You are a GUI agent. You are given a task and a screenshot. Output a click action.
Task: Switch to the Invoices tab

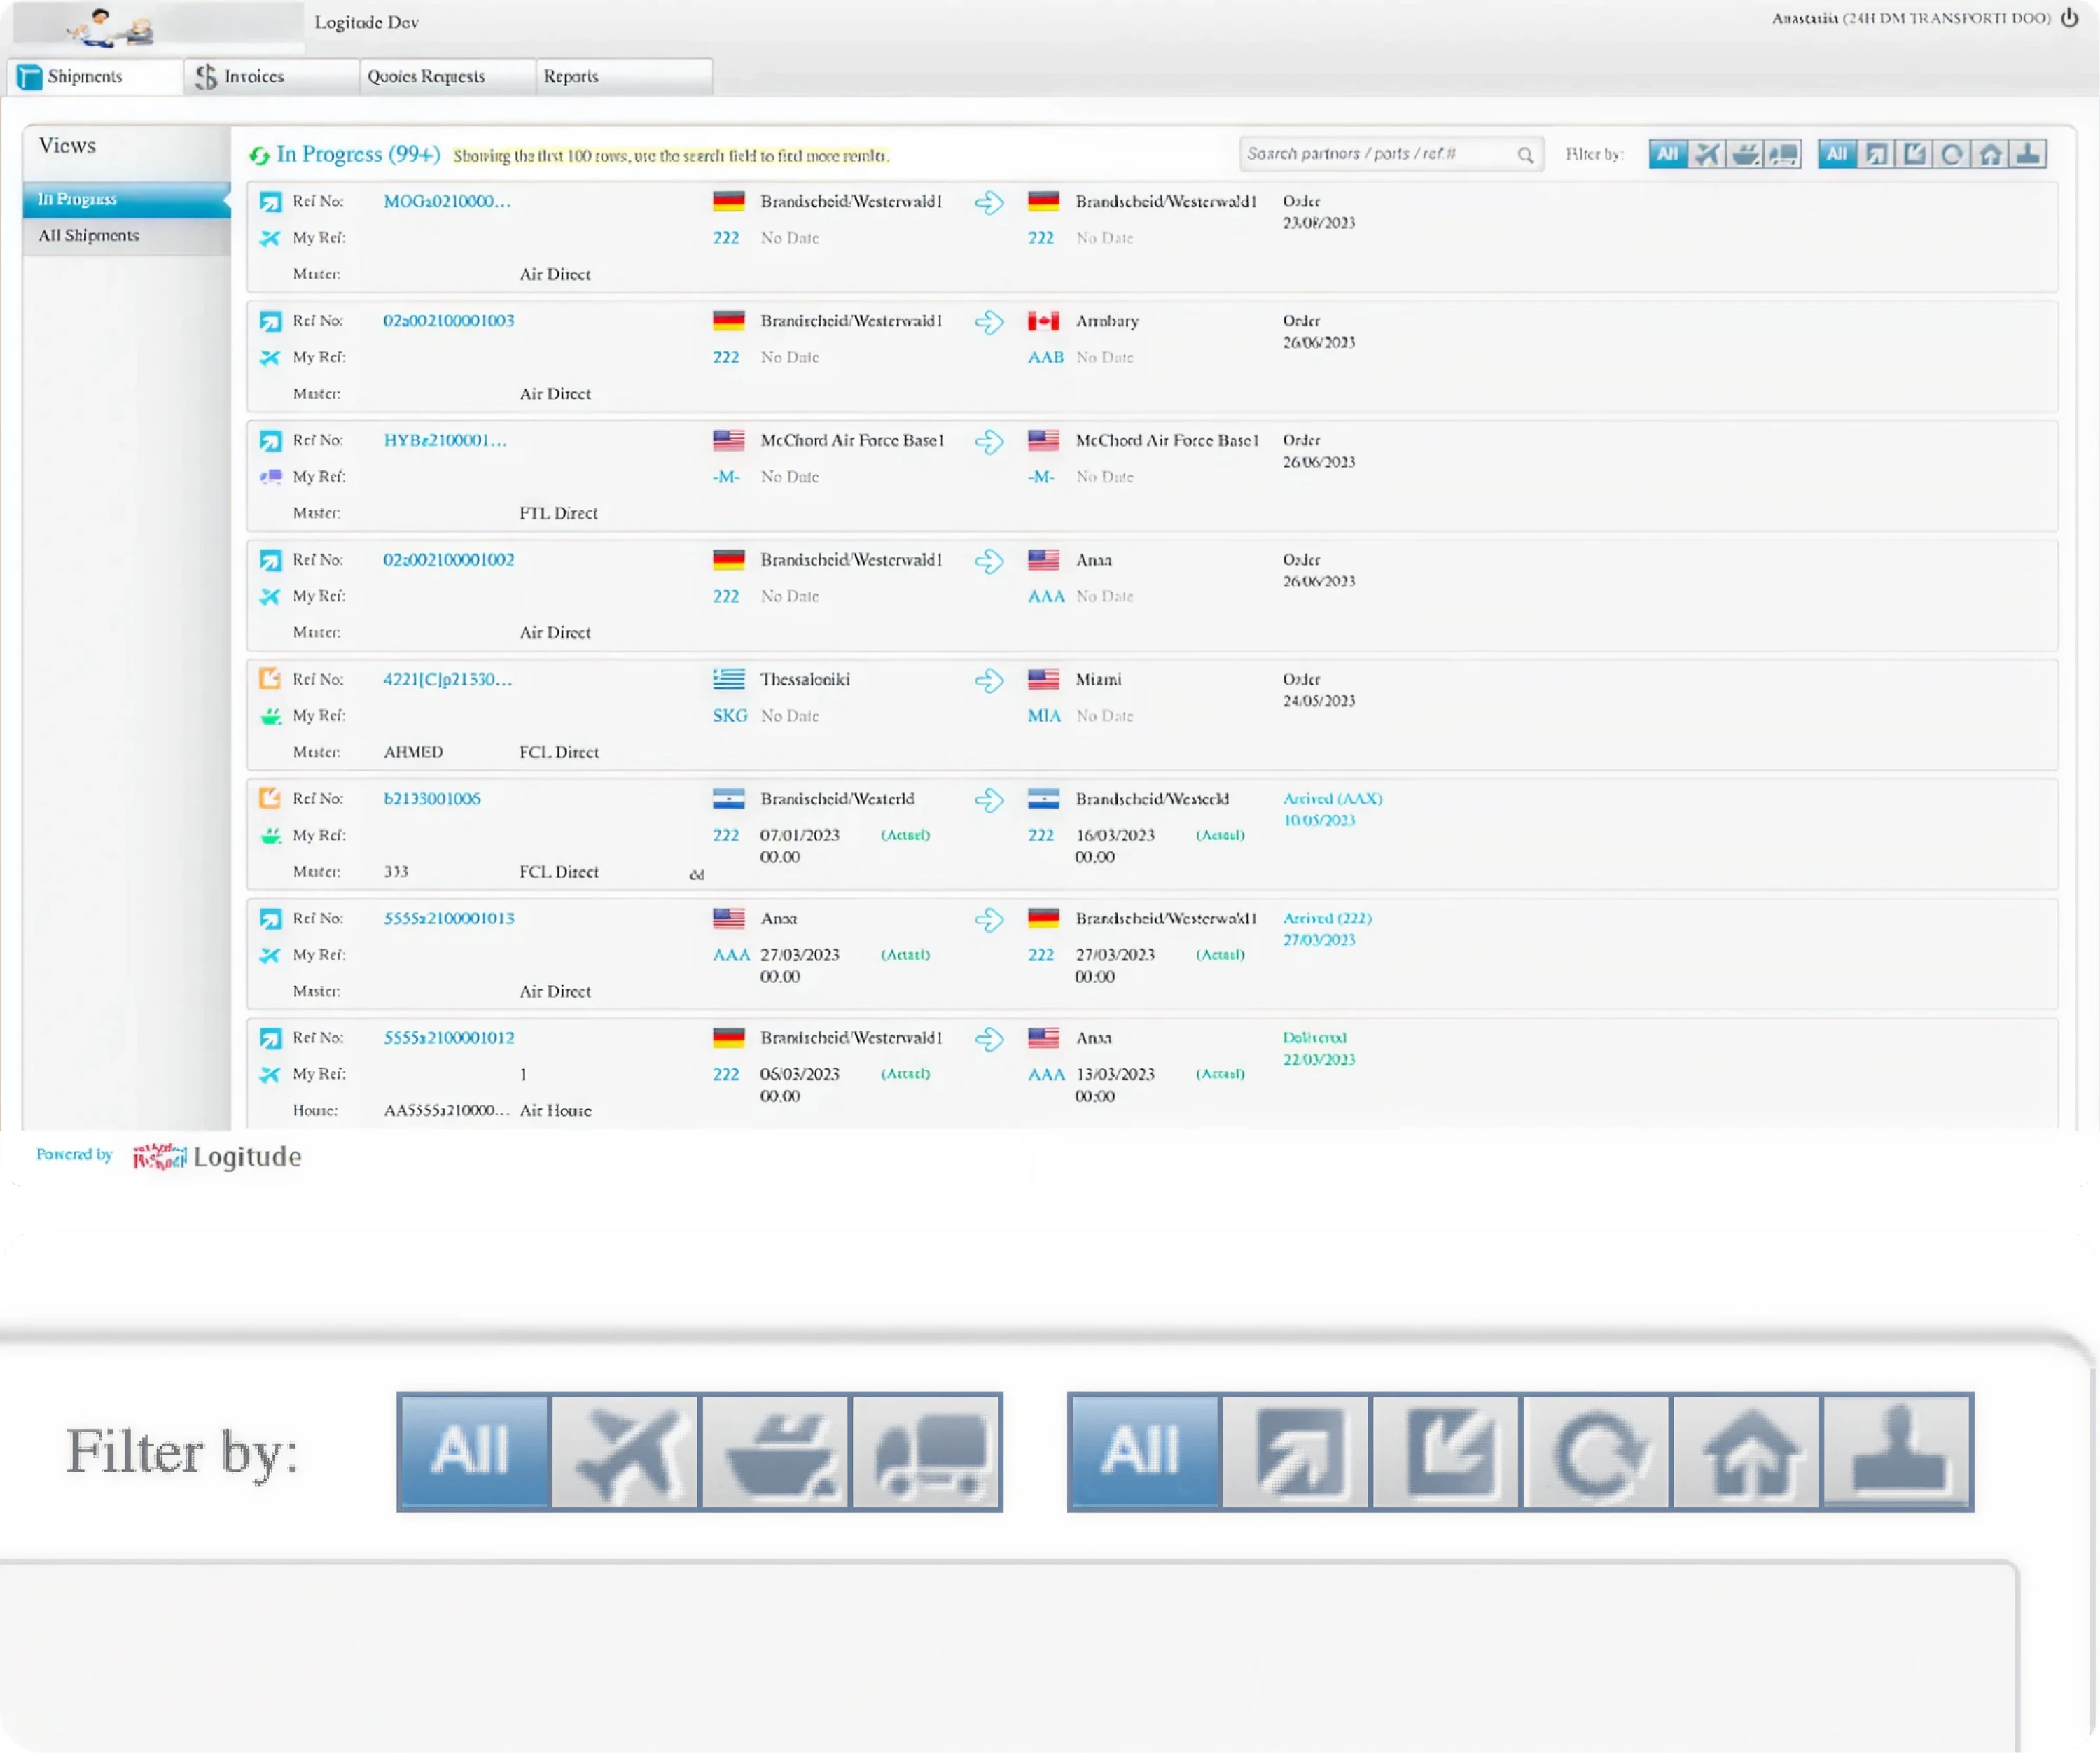coord(255,76)
